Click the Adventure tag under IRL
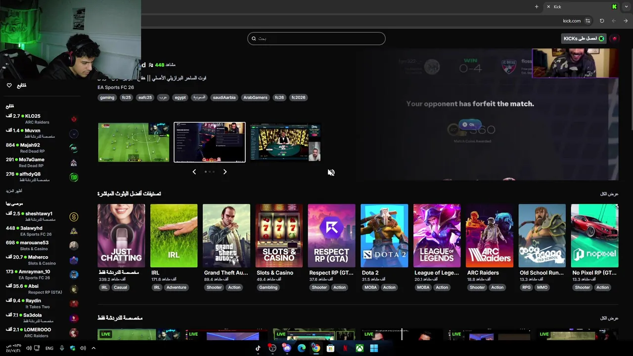Image resolution: width=633 pixels, height=356 pixels. [177, 287]
